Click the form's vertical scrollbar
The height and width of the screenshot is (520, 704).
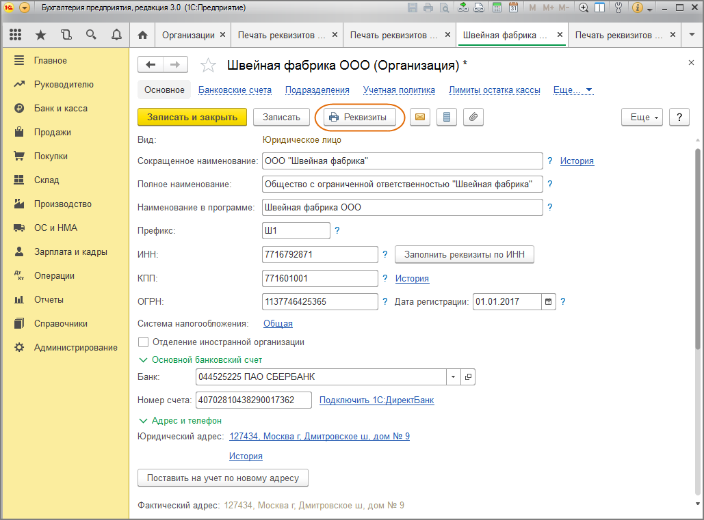(697, 249)
